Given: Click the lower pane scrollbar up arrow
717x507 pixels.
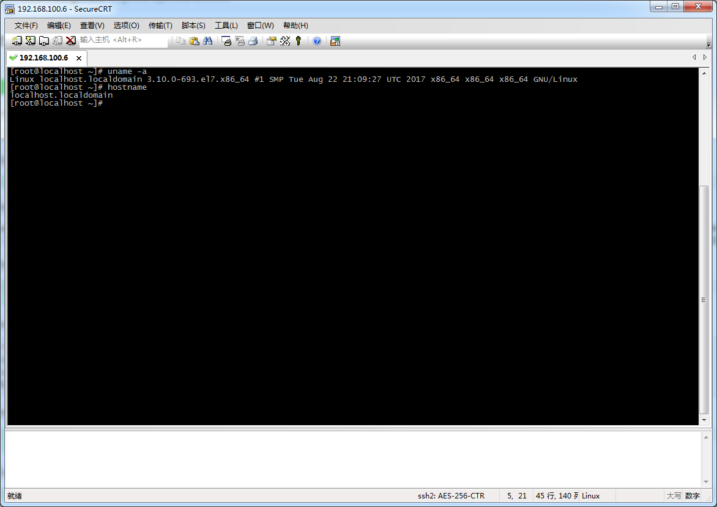Looking at the screenshot, I should click(x=706, y=437).
